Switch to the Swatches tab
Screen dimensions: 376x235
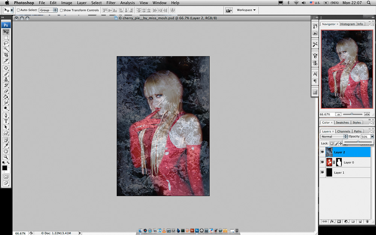click(x=342, y=122)
